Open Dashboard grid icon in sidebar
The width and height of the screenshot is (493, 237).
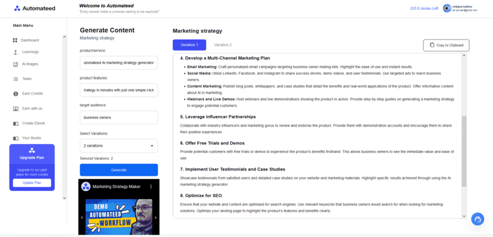(15, 40)
